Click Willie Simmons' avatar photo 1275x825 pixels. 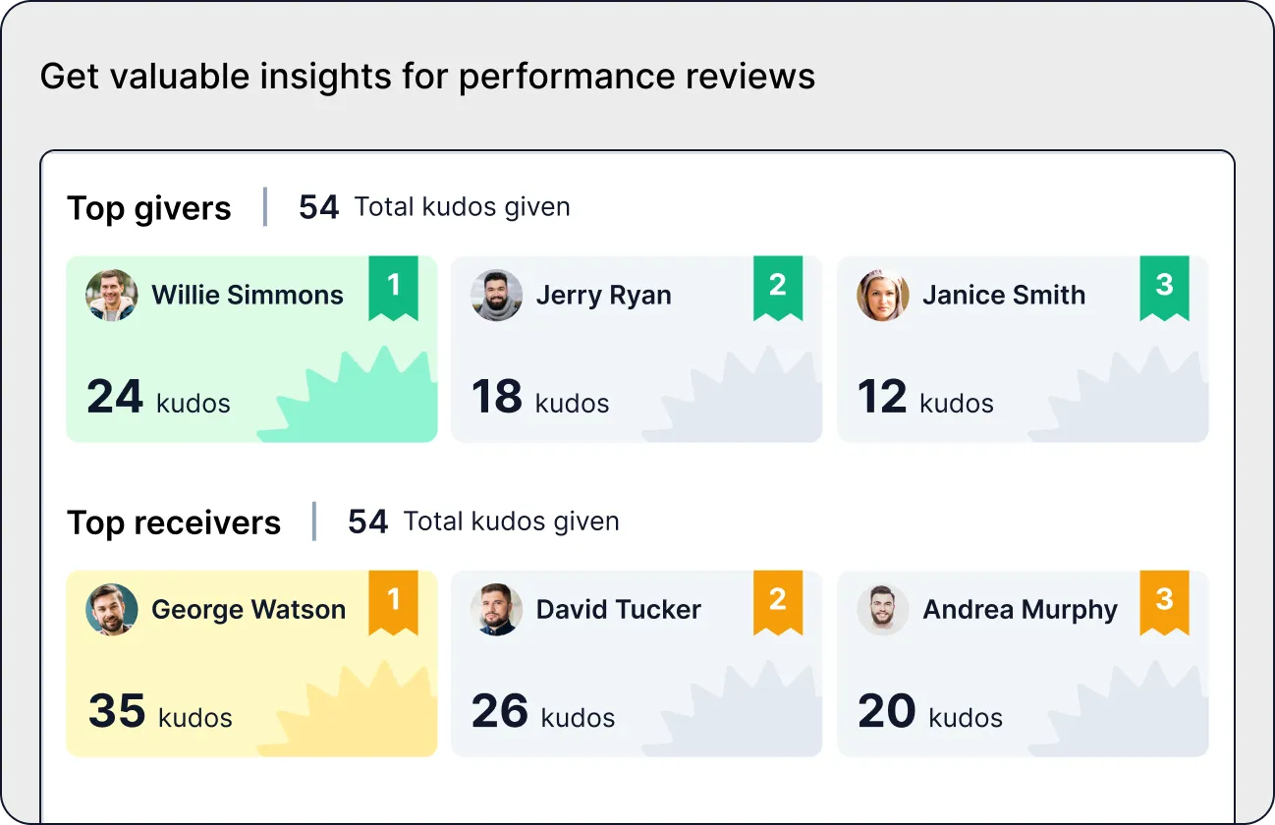[x=112, y=296]
